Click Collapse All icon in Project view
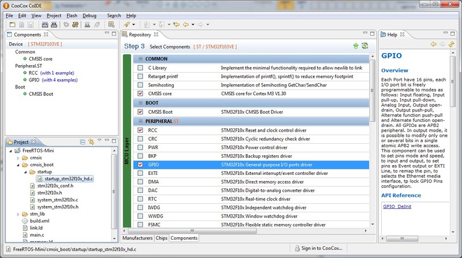This screenshot has width=462, height=258. click(x=83, y=142)
